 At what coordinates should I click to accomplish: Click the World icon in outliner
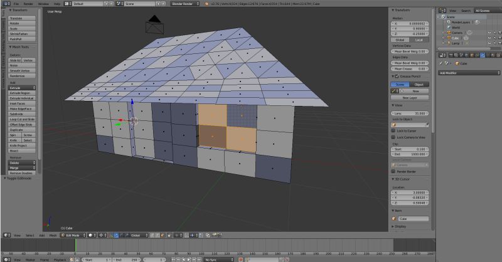point(449,28)
